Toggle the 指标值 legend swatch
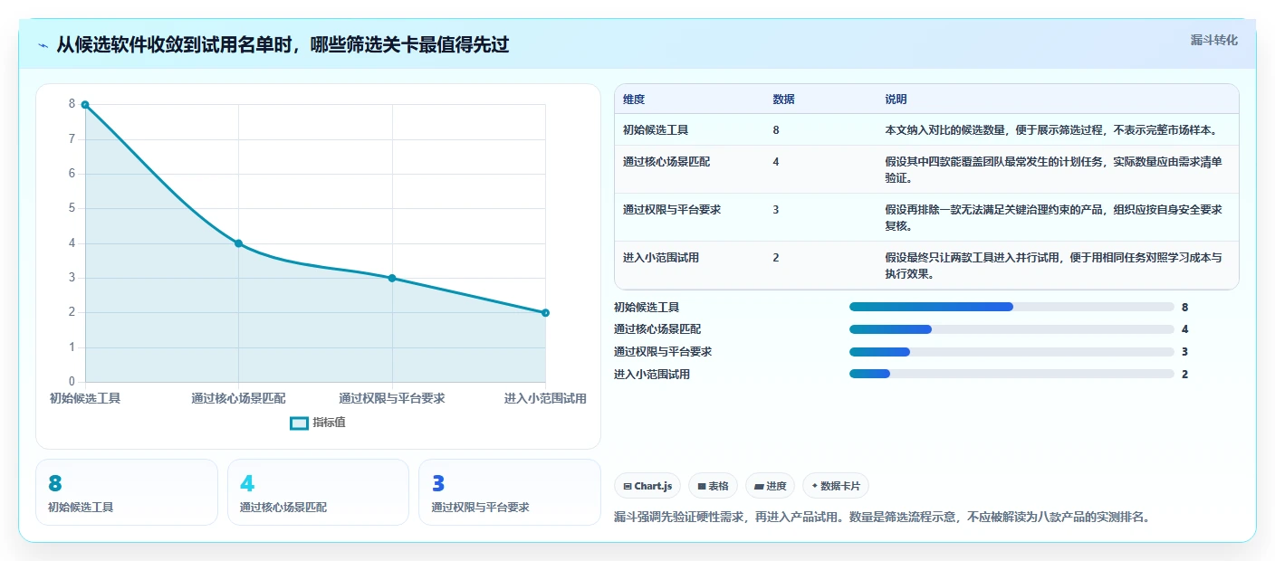Viewport: 1275px width, 561px height. (299, 423)
